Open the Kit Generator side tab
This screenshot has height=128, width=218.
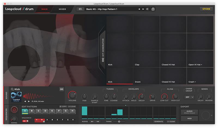[103, 50]
